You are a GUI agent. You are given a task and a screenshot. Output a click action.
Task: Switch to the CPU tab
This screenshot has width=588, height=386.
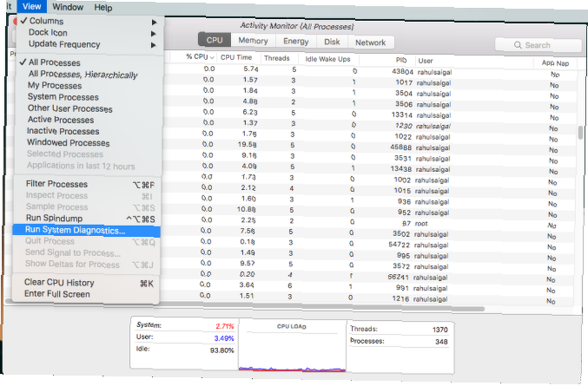click(215, 40)
